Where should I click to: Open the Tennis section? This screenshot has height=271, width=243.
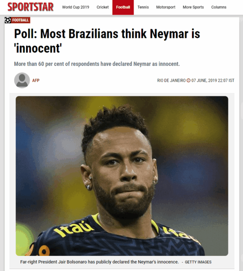coord(143,7)
